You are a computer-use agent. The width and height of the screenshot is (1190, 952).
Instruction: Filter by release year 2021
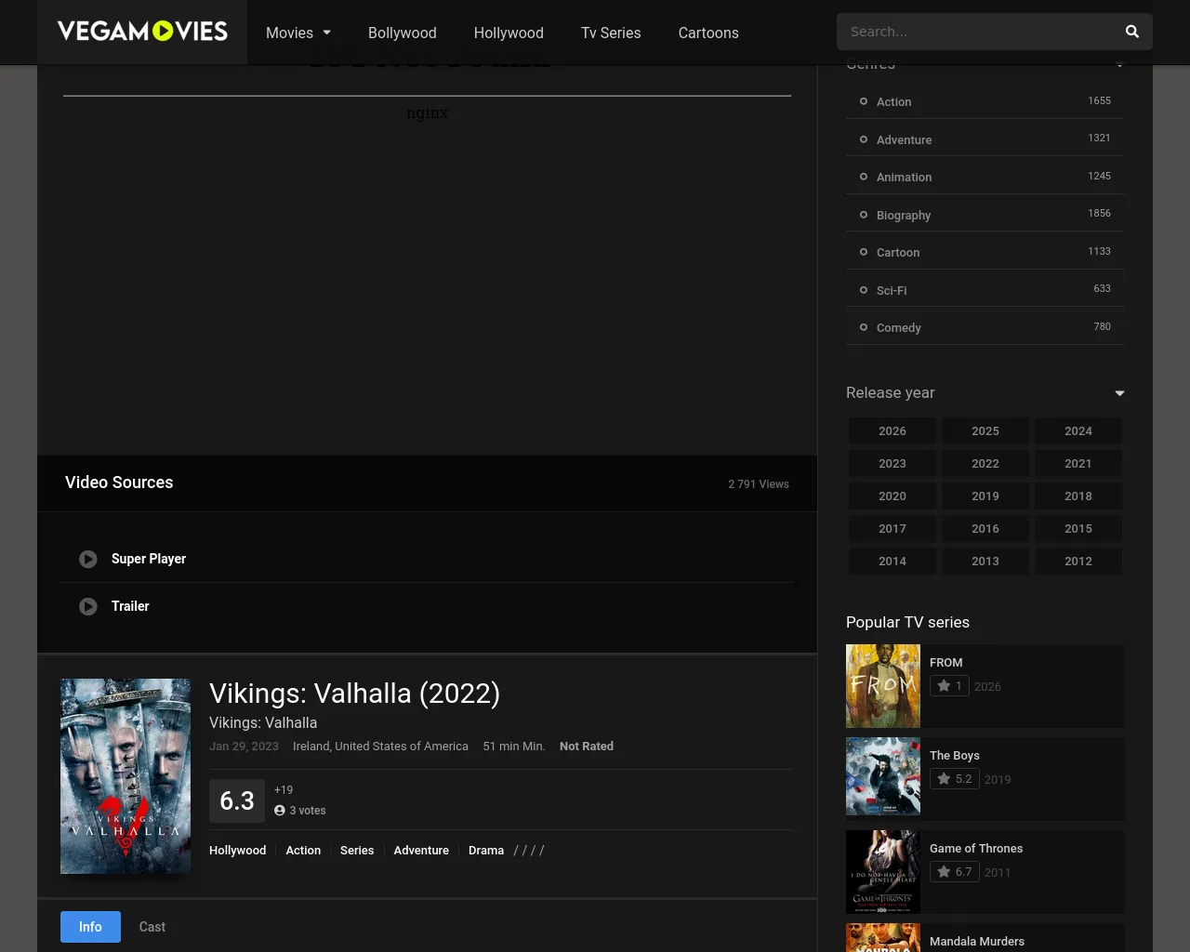1078,464
